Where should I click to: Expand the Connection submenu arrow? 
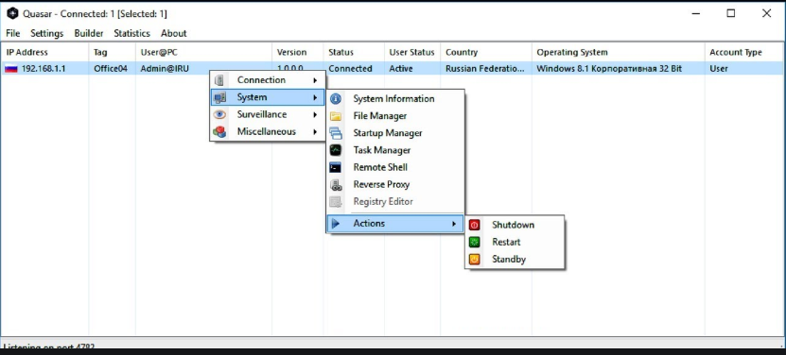click(x=315, y=80)
